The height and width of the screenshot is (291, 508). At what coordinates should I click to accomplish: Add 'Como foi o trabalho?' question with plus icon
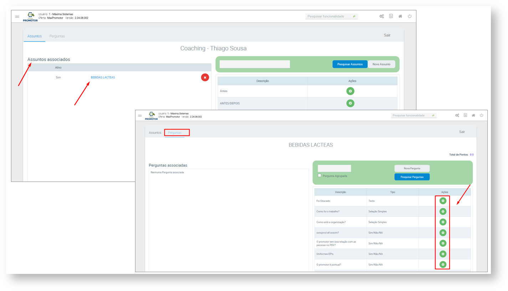click(x=443, y=211)
